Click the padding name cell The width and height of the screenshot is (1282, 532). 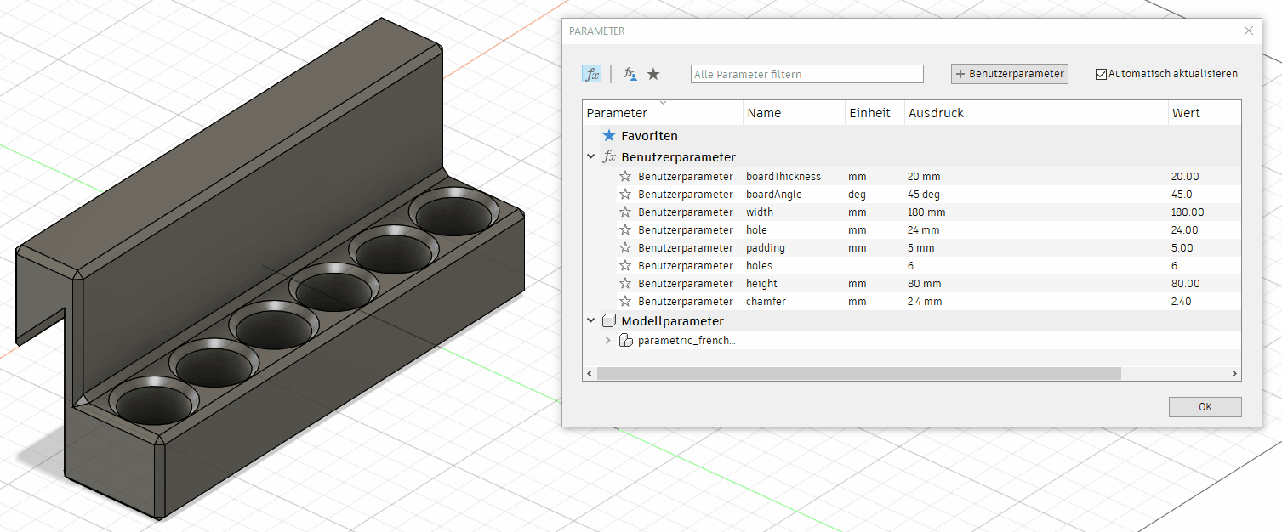click(766, 248)
